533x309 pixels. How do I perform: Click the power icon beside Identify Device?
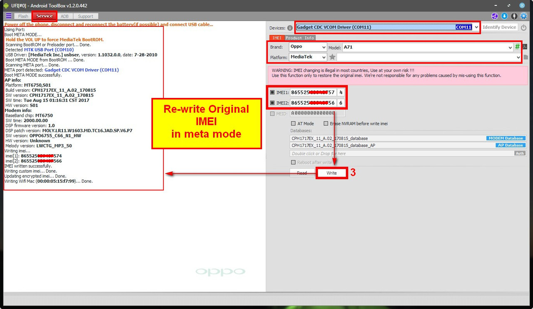click(523, 28)
